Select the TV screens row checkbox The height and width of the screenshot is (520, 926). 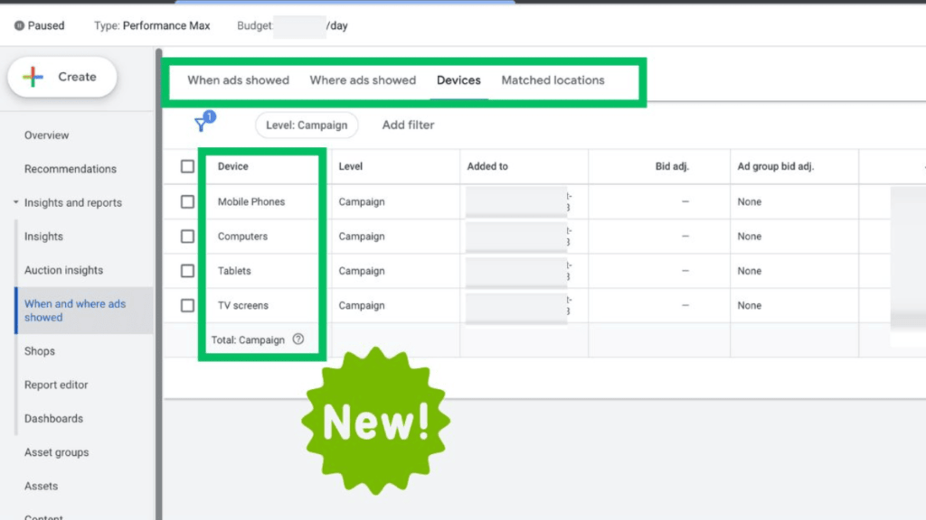(187, 305)
